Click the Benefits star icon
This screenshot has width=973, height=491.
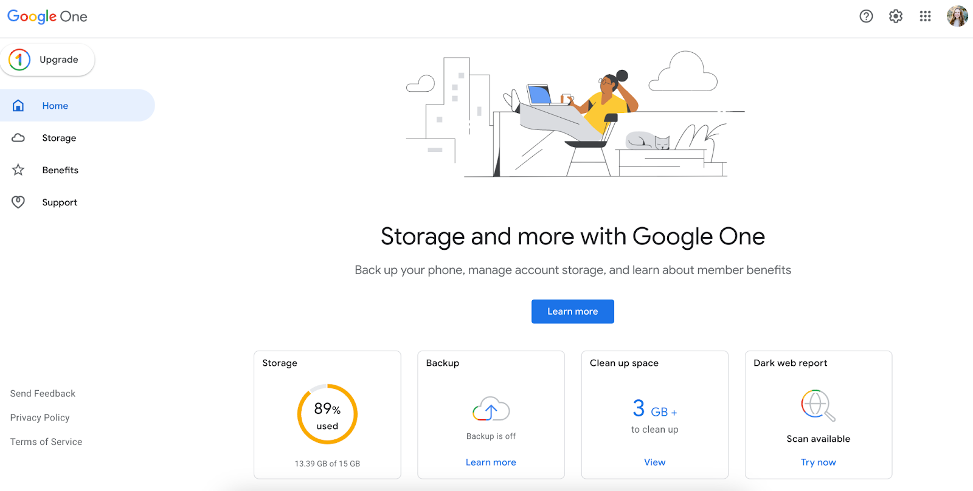pos(18,170)
